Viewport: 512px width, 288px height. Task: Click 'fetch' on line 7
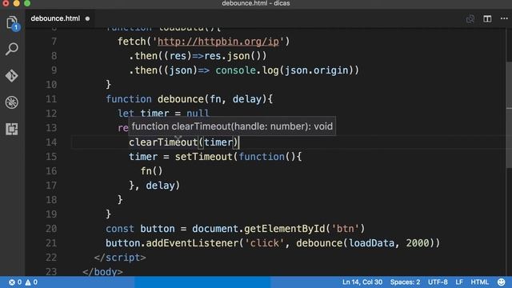(x=131, y=42)
